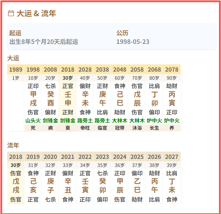Click the calendar icon beside 大运 & 流年

tap(11, 13)
